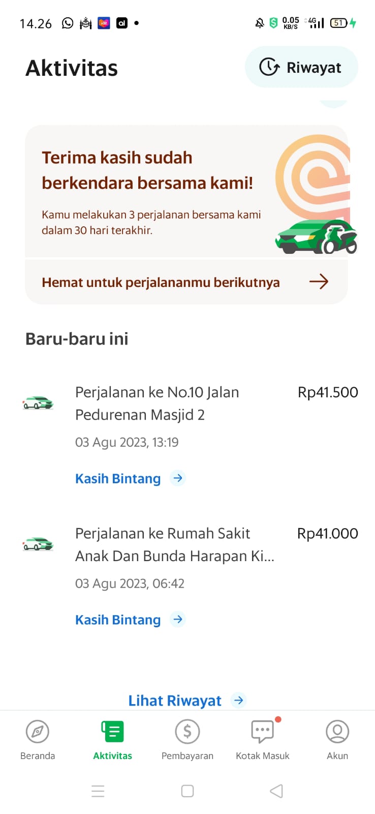Screen dimensions: 375x814
Task: Open trip to Rumah Sakit Anak Dan Bunda
Action: point(174,544)
